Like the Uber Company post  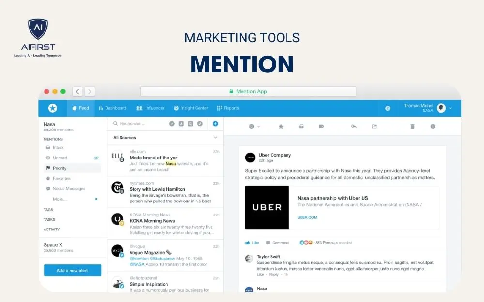click(x=252, y=243)
